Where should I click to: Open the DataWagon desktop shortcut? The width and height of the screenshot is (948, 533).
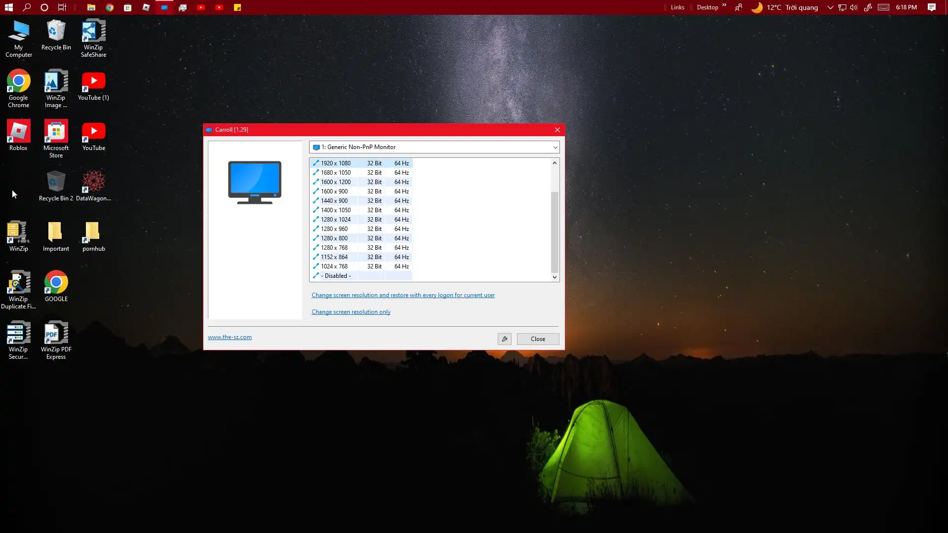(x=93, y=185)
